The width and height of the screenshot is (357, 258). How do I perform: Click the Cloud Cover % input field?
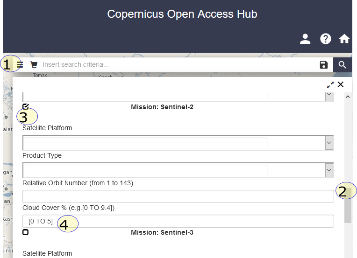pos(178,221)
